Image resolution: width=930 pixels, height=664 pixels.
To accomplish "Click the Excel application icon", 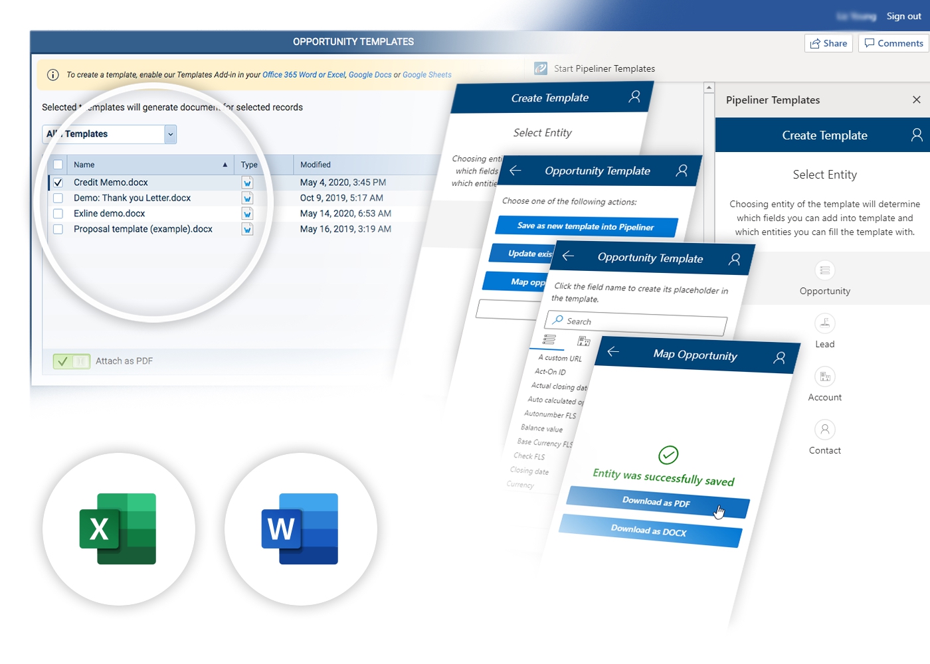I will coord(118,529).
